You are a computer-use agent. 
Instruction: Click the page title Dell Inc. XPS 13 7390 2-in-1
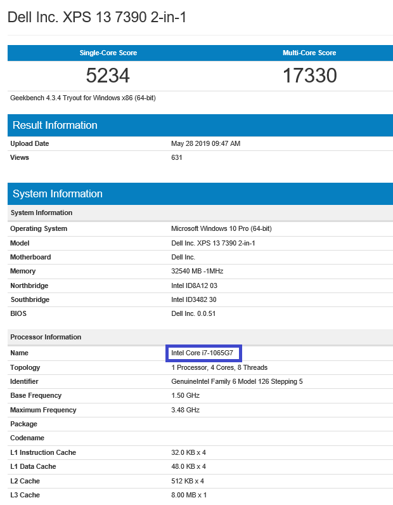pyautogui.click(x=97, y=17)
